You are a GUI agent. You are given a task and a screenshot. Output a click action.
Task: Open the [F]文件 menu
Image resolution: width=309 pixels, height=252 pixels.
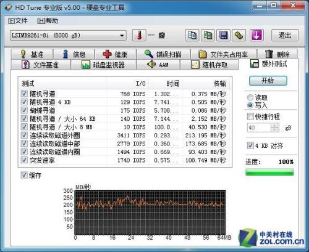coord(18,21)
